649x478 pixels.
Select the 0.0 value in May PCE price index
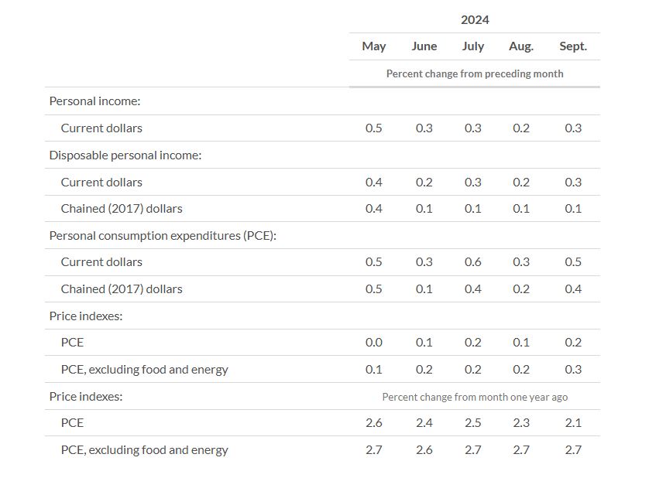click(374, 343)
